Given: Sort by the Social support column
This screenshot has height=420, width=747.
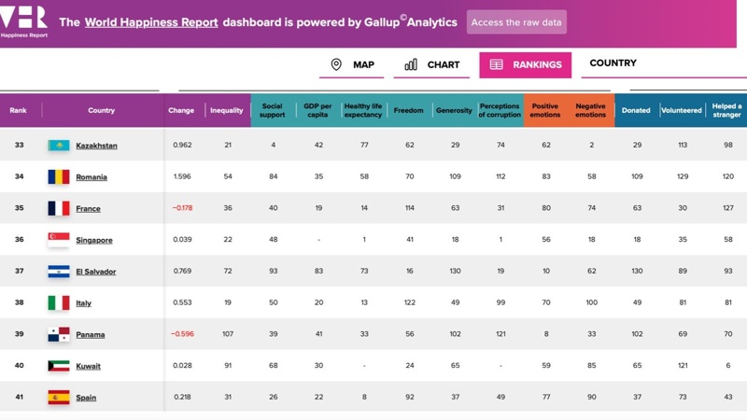Looking at the screenshot, I should click(273, 110).
